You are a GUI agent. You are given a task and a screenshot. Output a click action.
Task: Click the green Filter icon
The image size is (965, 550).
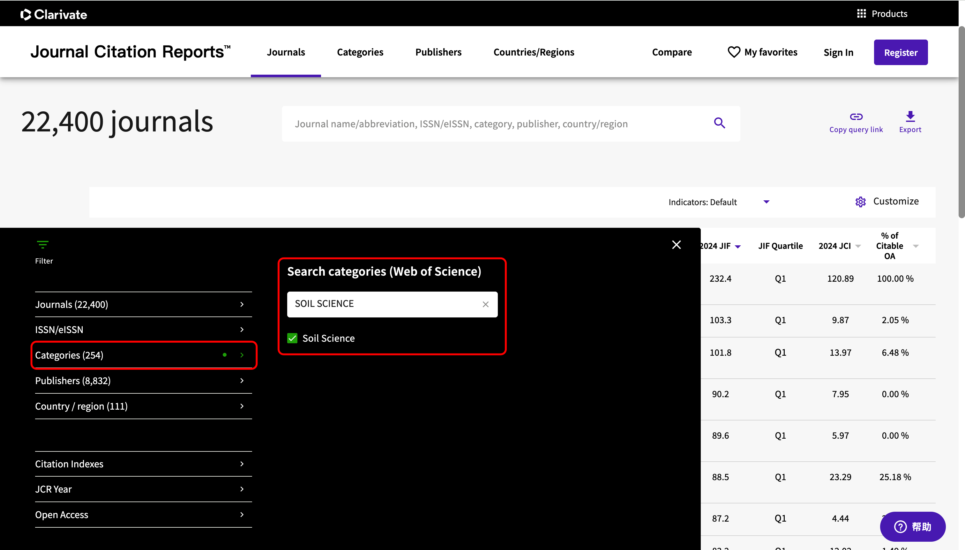[x=43, y=245]
